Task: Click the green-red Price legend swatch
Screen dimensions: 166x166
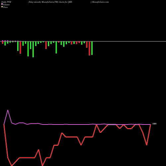Action: 2,7
